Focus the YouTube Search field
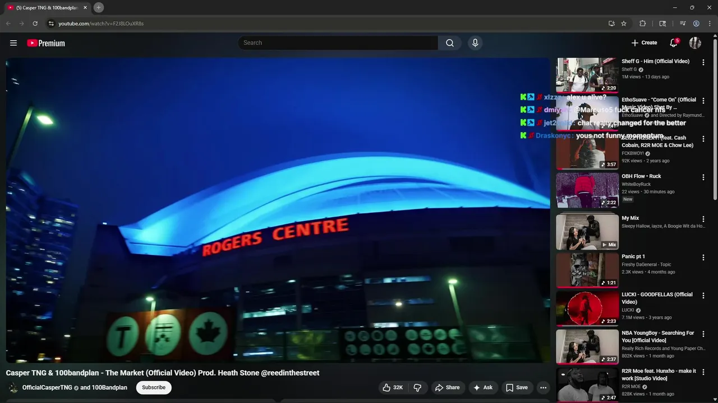Screen dimensions: 718x403 338,43
